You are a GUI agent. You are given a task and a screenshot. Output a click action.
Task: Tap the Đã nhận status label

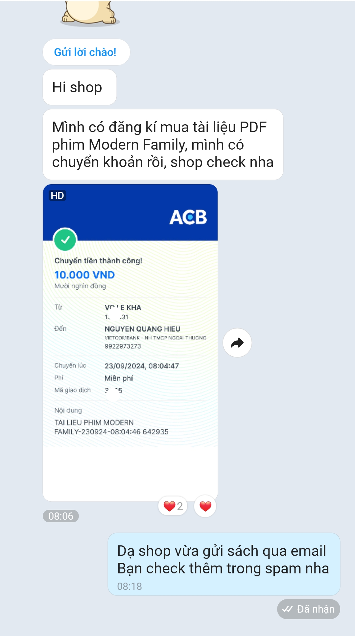pos(309,609)
